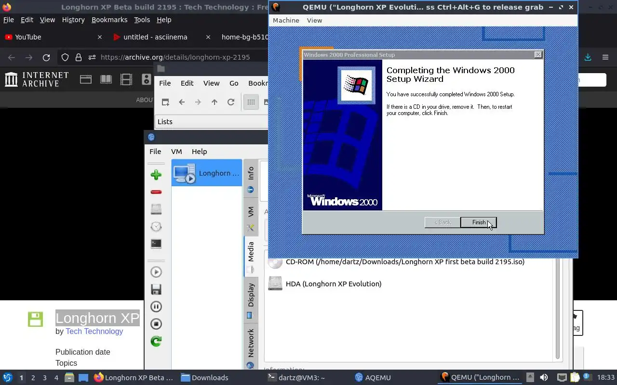This screenshot has height=385, width=617.
Task: Click the green plus Add VM icon in AQEMU
Action: coord(156,175)
